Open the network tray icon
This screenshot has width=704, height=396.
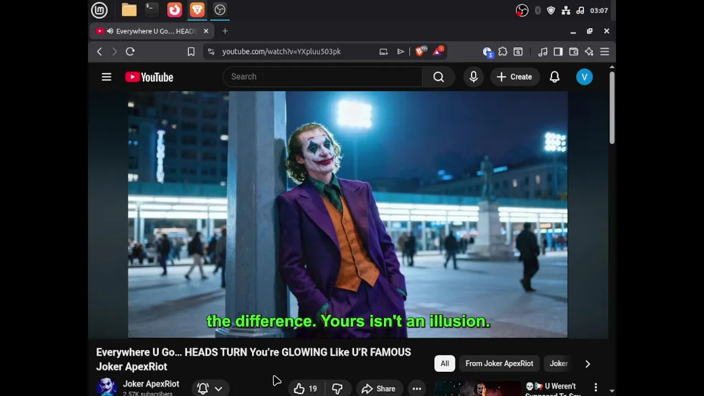click(x=565, y=10)
